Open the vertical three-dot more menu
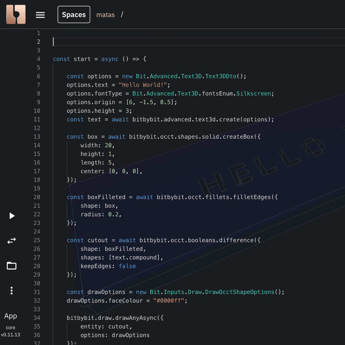 pyautogui.click(x=11, y=291)
